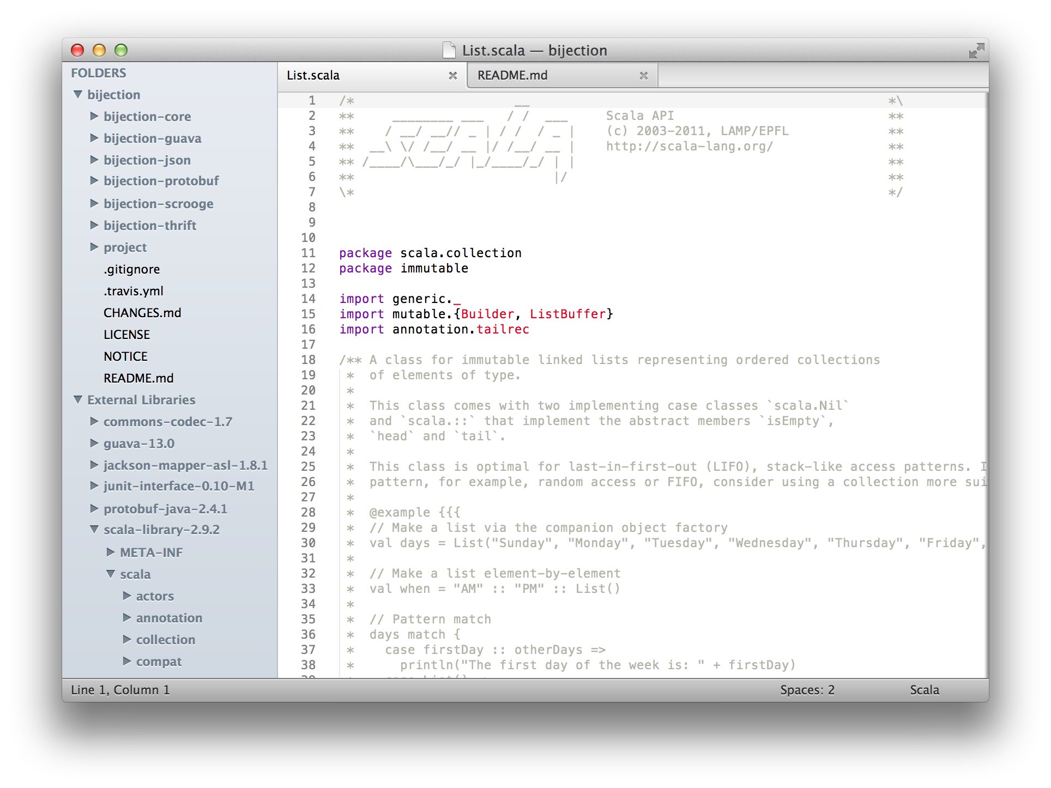The image size is (1051, 788).
Task: Select the List.scala tab
Action: click(x=313, y=76)
